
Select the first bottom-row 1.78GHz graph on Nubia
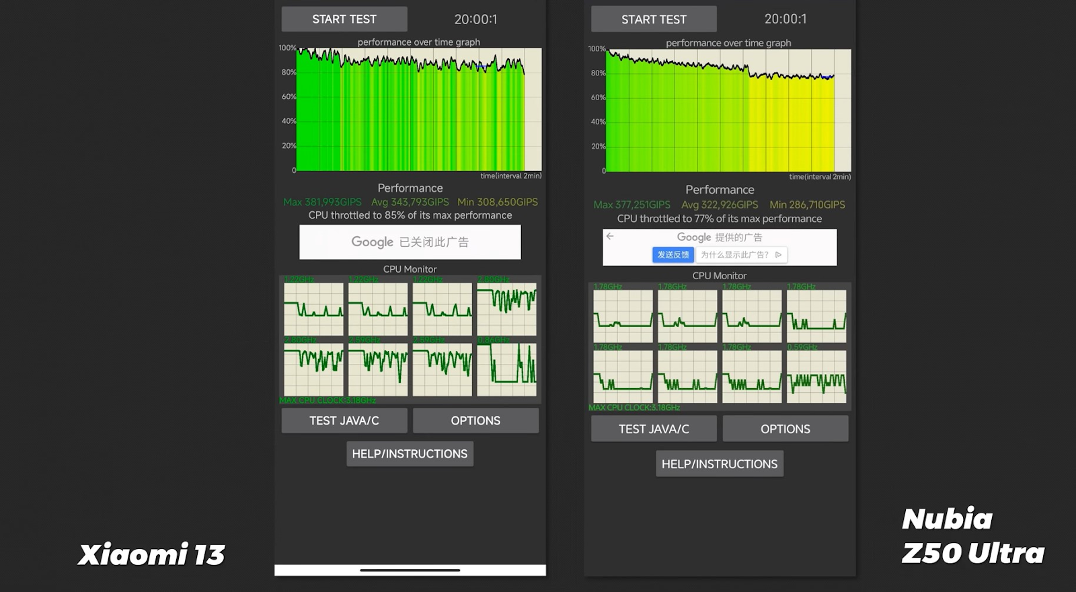tap(623, 377)
